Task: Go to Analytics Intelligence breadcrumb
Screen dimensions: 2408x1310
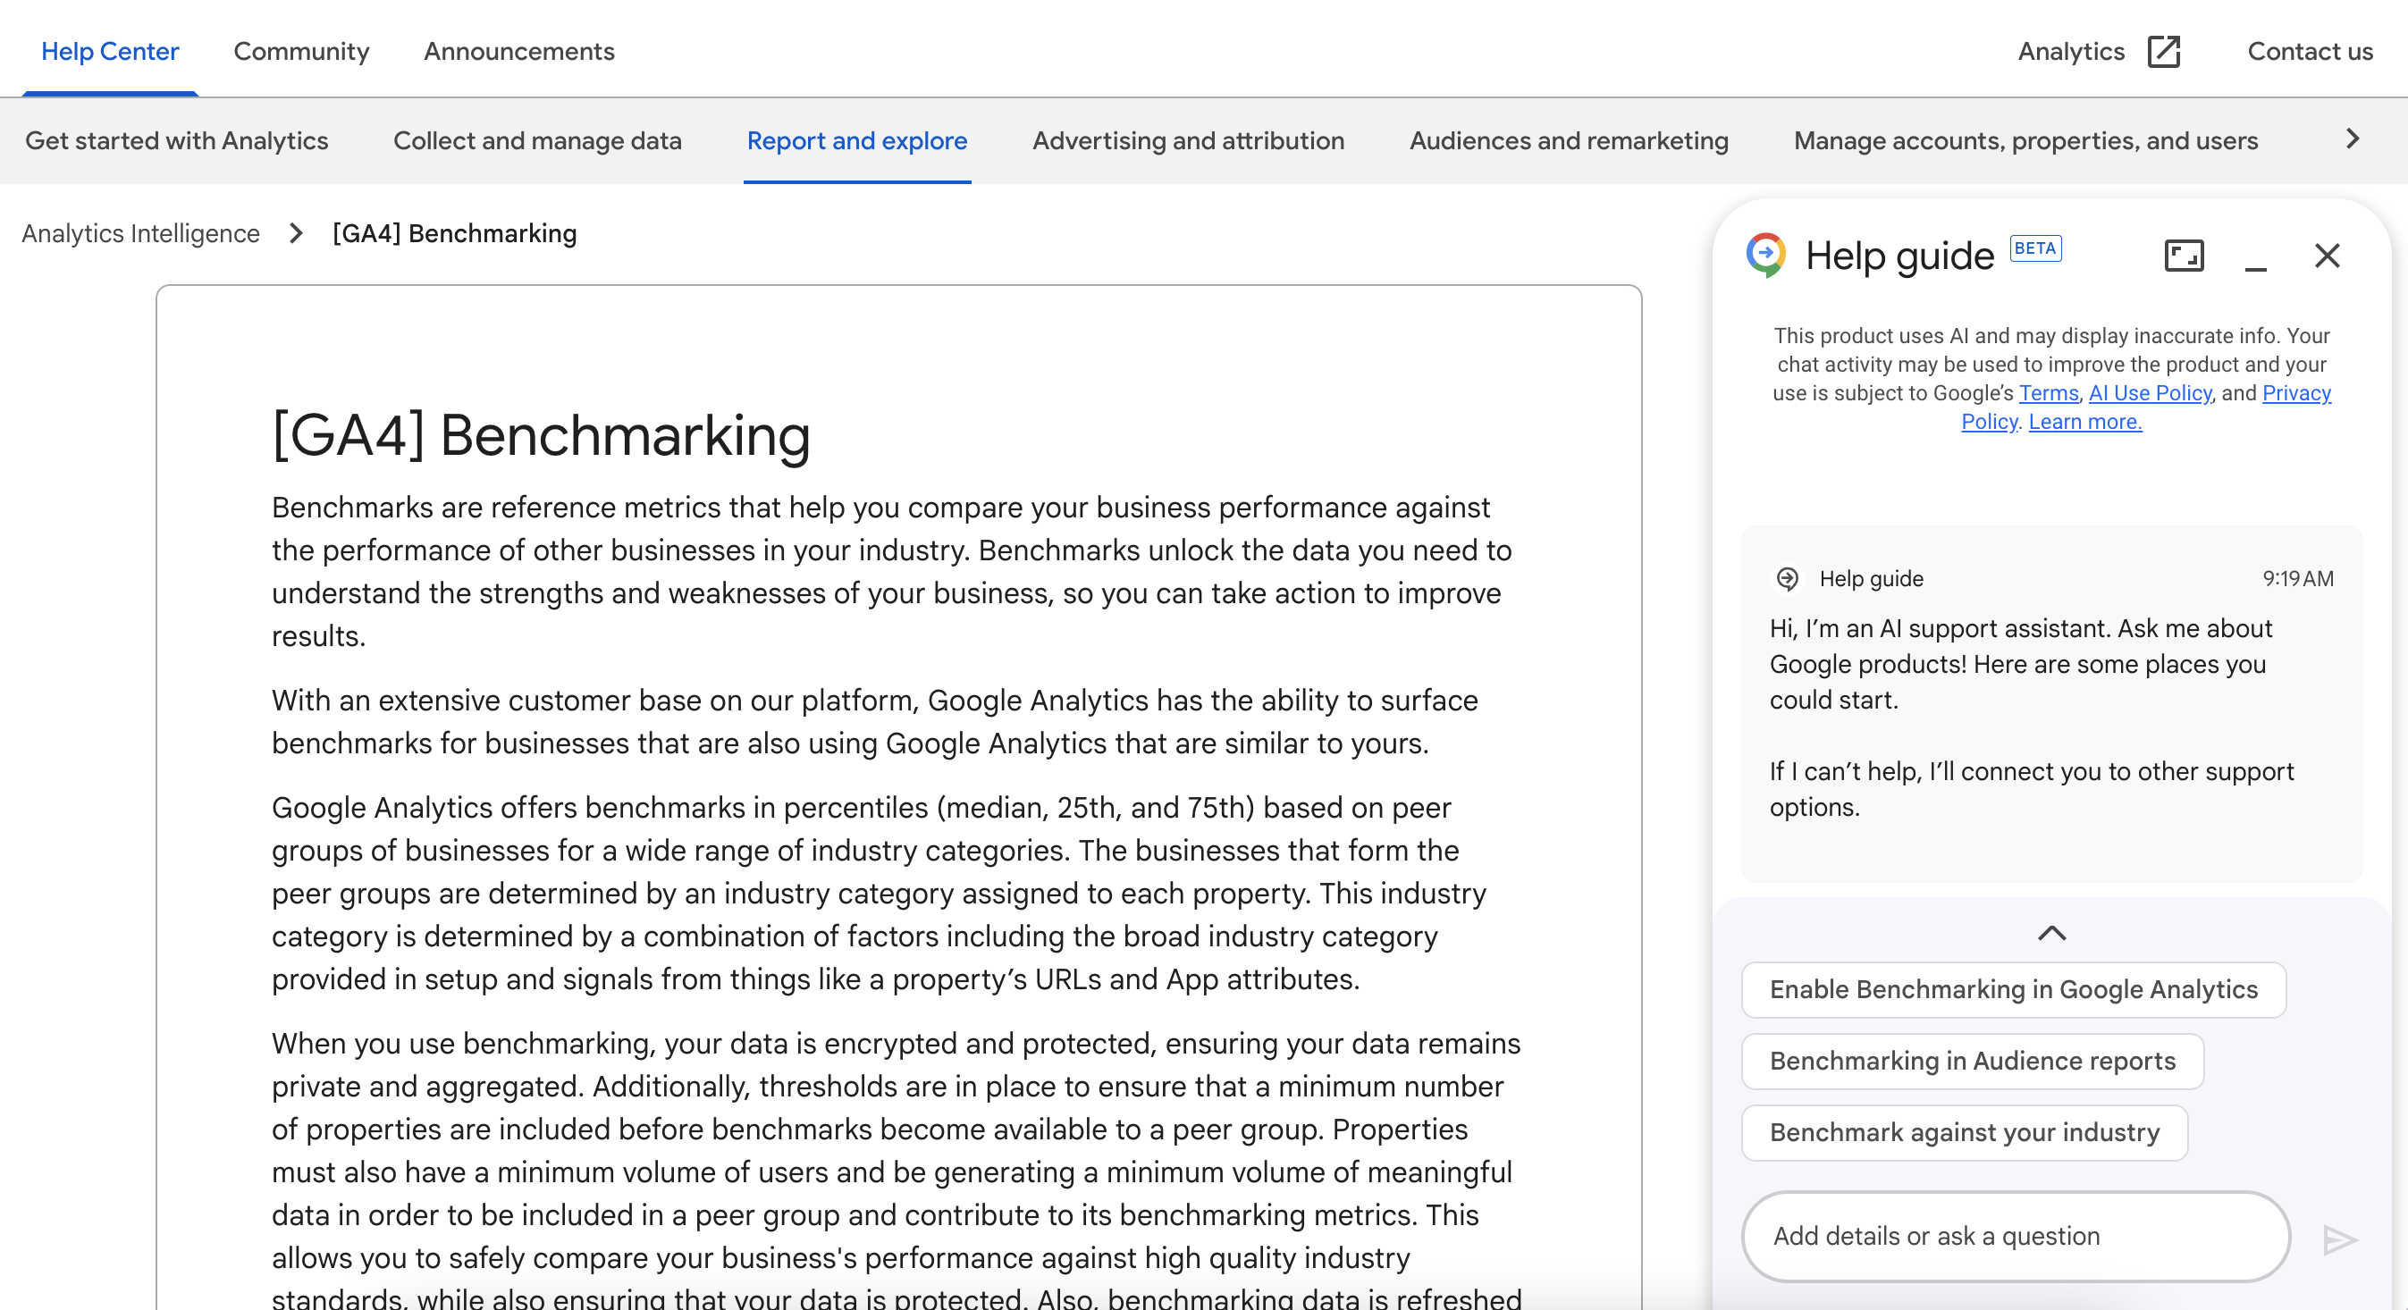Action: [140, 232]
